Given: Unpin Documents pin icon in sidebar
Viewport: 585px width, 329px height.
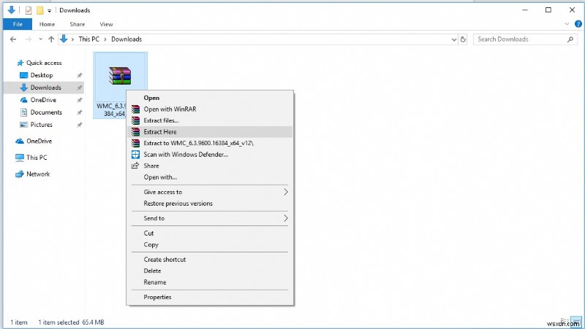Looking at the screenshot, I should coord(80,112).
